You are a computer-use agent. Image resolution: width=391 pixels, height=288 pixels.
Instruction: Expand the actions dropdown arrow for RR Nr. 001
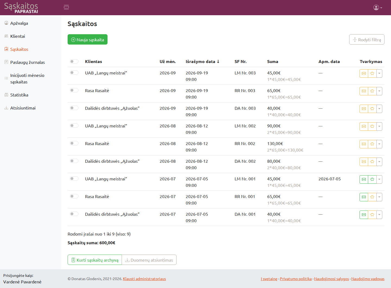coord(379,197)
